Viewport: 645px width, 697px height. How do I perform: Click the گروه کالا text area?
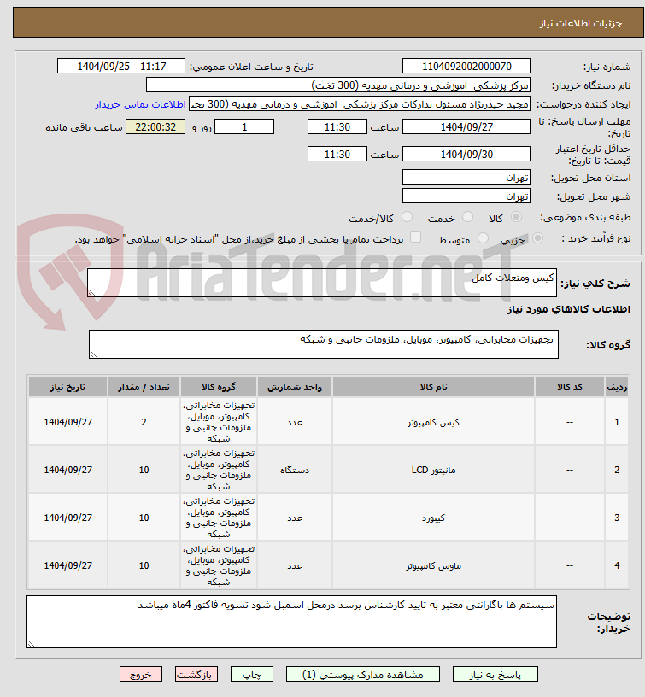tap(324, 344)
